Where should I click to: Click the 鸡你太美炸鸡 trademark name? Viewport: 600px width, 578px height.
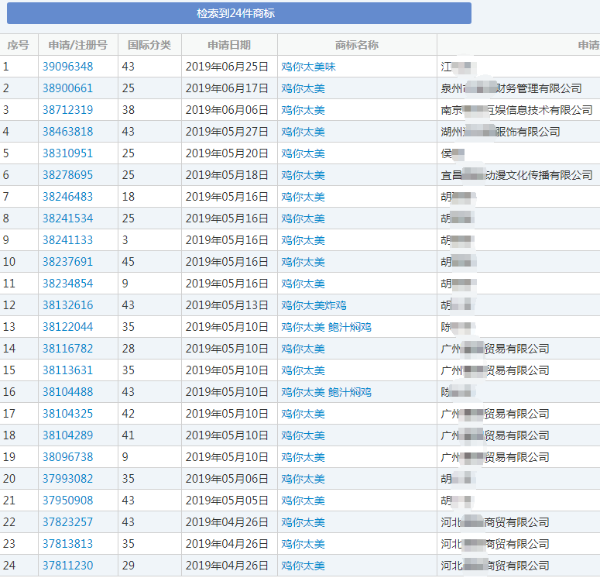click(x=314, y=305)
